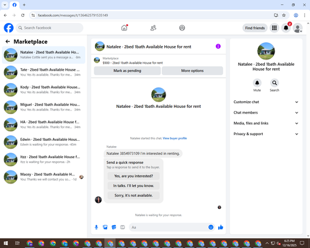Screen dimensions: 310x248
Task: Bookmark this page with star icon
Action: pos(284,15)
